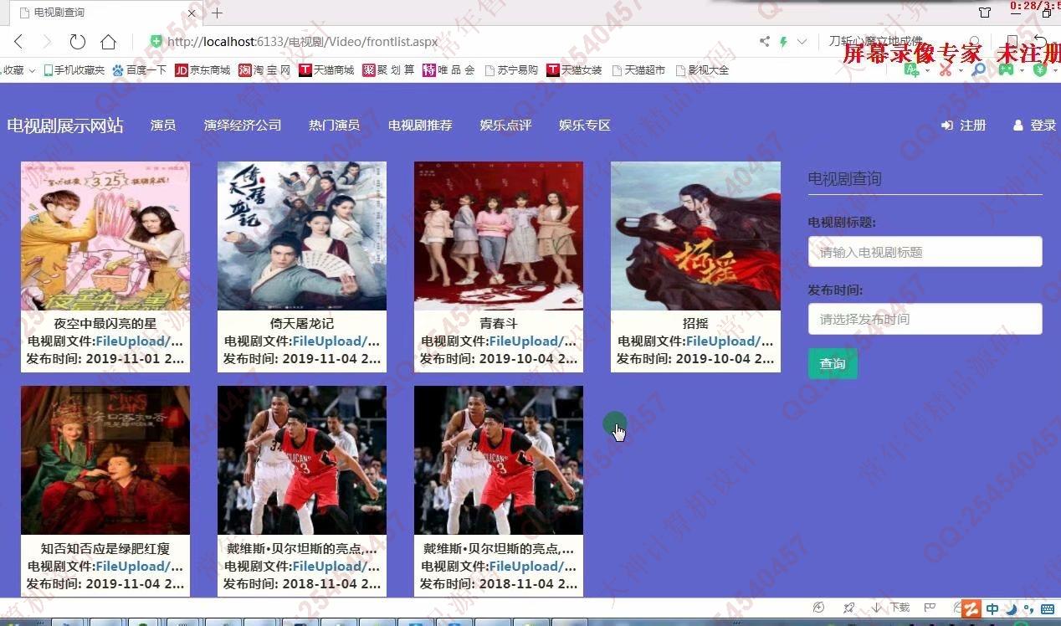Screen dimensions: 1061x626
Task: Click the green lightning speed-mode icon
Action: coord(784,41)
